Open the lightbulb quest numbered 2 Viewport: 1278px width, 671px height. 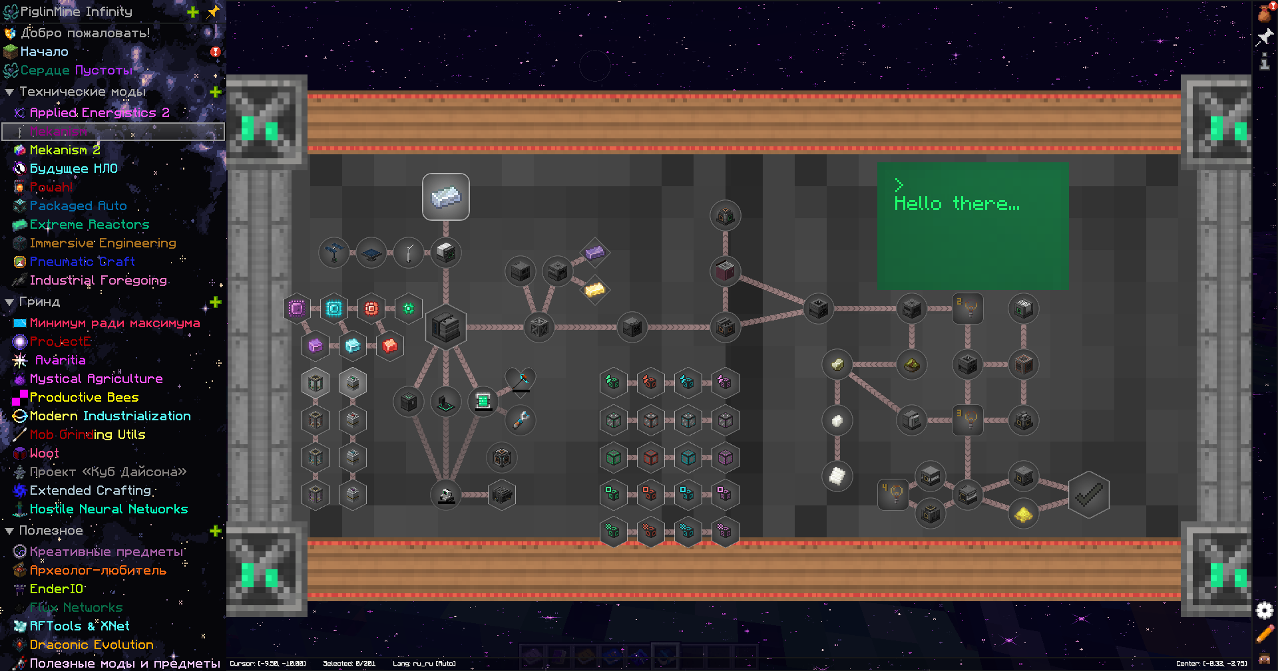tap(968, 309)
